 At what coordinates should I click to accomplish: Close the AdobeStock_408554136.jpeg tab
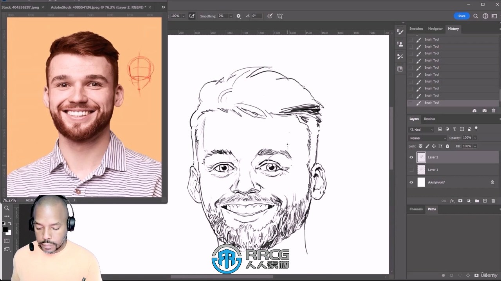150,7
